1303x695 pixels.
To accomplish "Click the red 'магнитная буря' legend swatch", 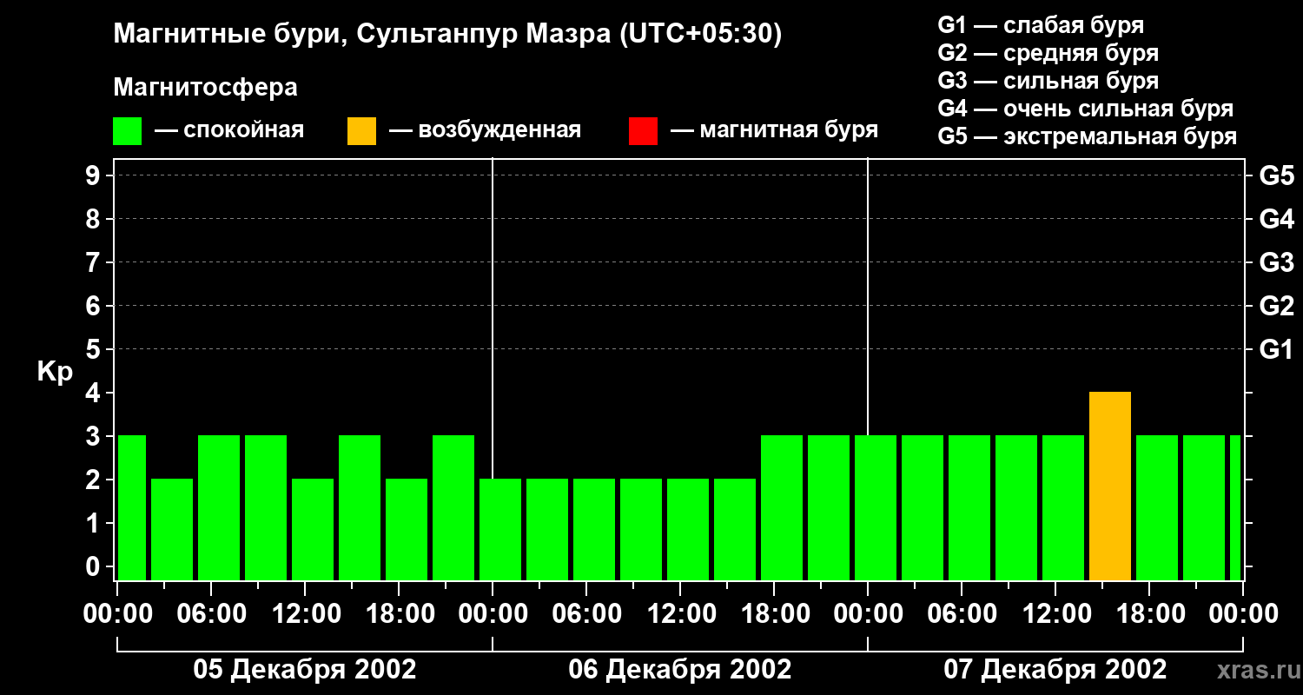I will point(644,131).
